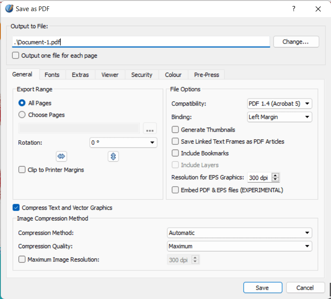Click the help question mark icon

coord(293,9)
